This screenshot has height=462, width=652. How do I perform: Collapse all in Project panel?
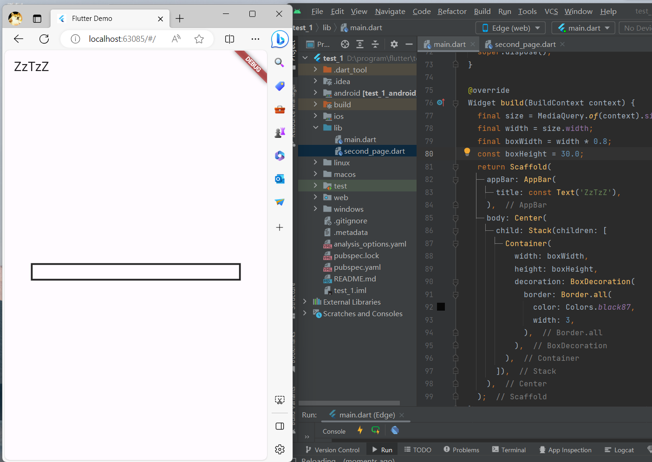[375, 44]
